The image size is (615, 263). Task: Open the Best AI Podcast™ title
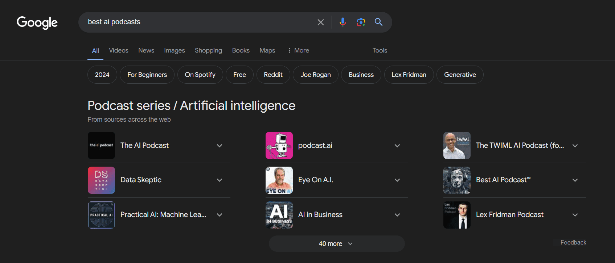pos(503,180)
